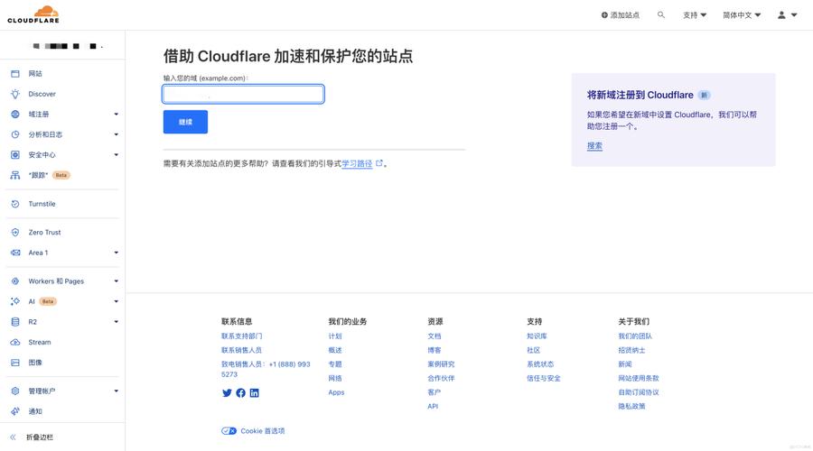
Task: Open the 隐私政策 footer link
Action: click(x=631, y=406)
